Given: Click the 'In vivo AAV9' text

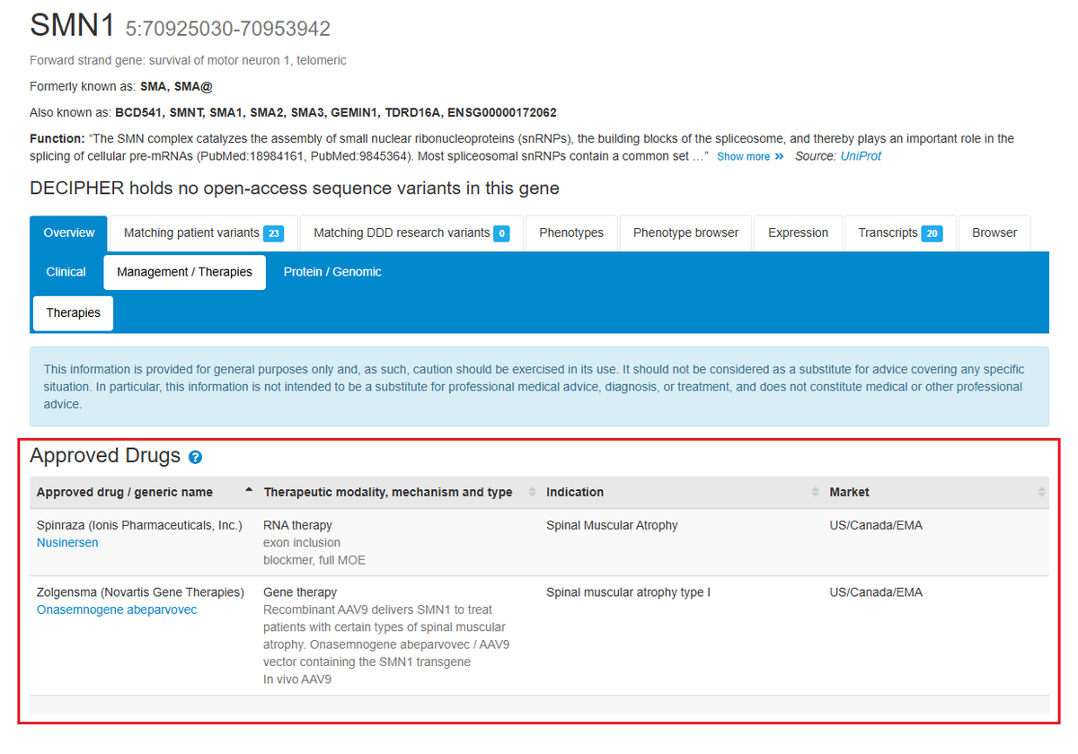Looking at the screenshot, I should coord(297,679).
